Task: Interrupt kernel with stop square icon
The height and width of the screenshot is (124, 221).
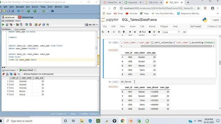Action: [150, 32]
